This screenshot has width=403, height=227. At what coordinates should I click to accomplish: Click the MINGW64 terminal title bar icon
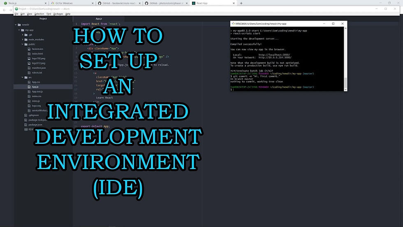(x=233, y=23)
